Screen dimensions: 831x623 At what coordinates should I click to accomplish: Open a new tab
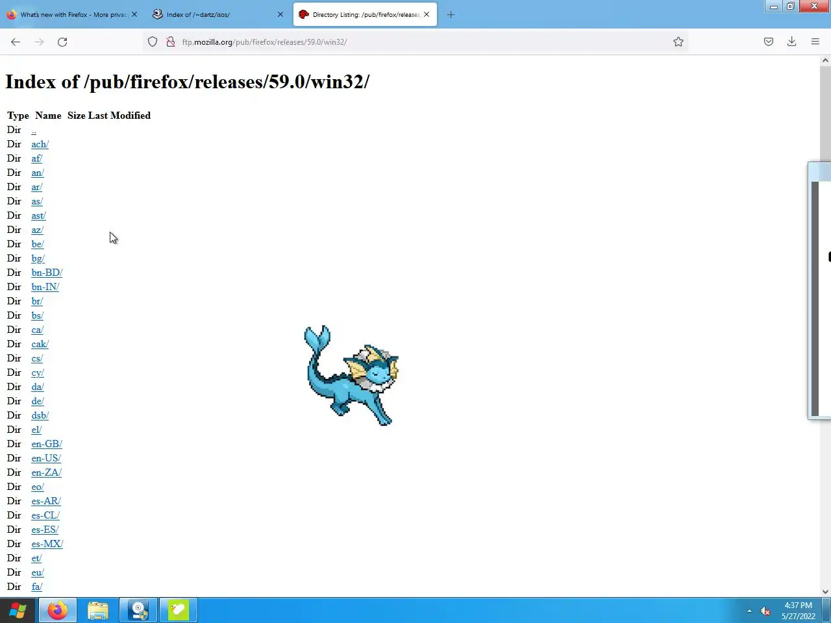pos(451,14)
